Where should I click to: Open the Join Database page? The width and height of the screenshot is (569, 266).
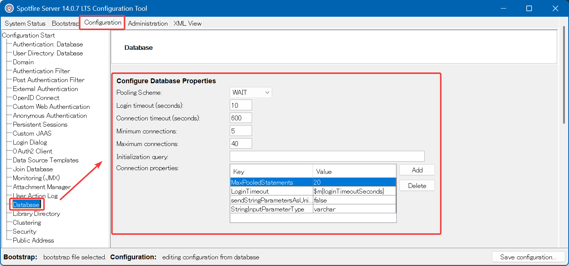[33, 169]
